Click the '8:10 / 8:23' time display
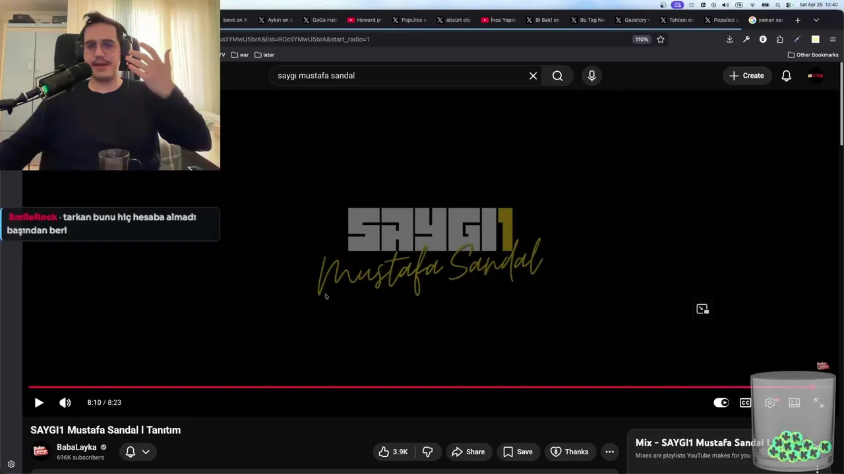Screen dimensions: 844x474 tap(104, 402)
